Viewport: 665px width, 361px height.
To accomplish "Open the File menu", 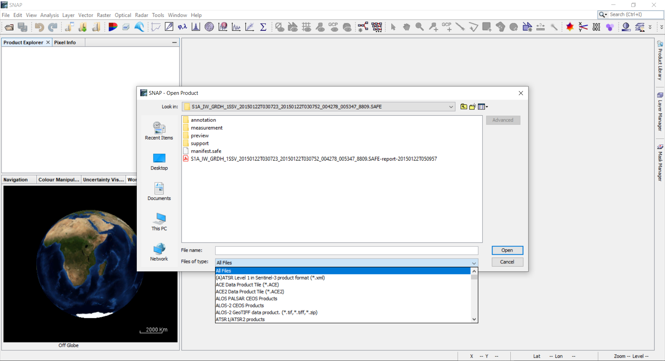I will [6, 15].
